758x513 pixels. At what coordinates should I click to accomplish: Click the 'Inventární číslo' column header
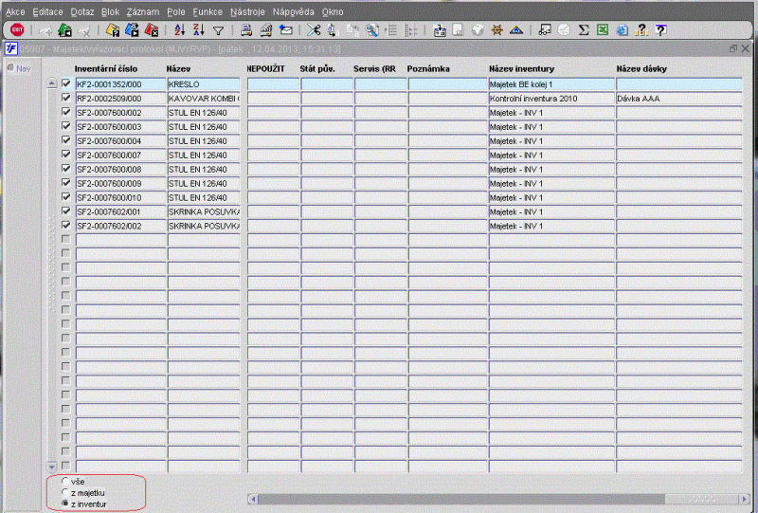point(106,68)
